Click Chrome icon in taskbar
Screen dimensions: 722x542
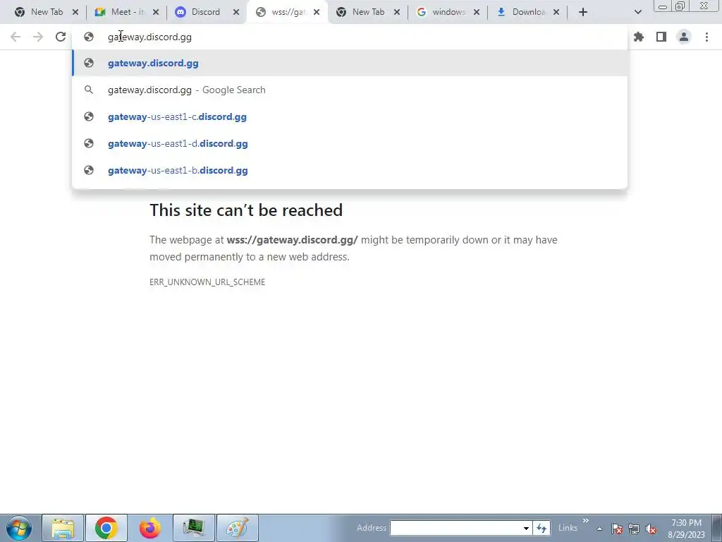click(106, 528)
